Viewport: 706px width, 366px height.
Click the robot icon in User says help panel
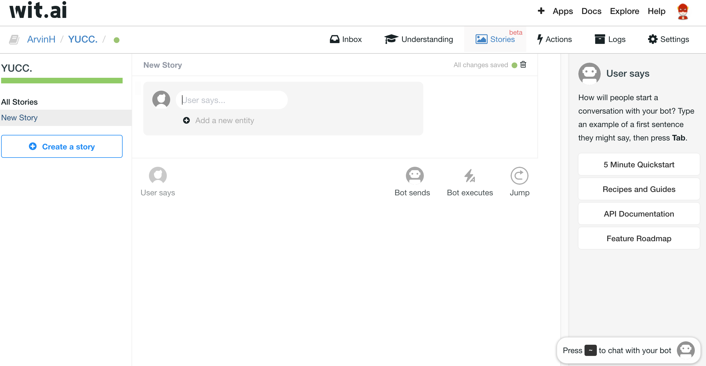[x=590, y=74]
